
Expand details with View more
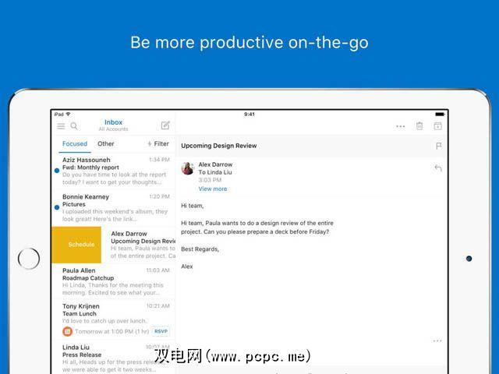[x=213, y=189]
